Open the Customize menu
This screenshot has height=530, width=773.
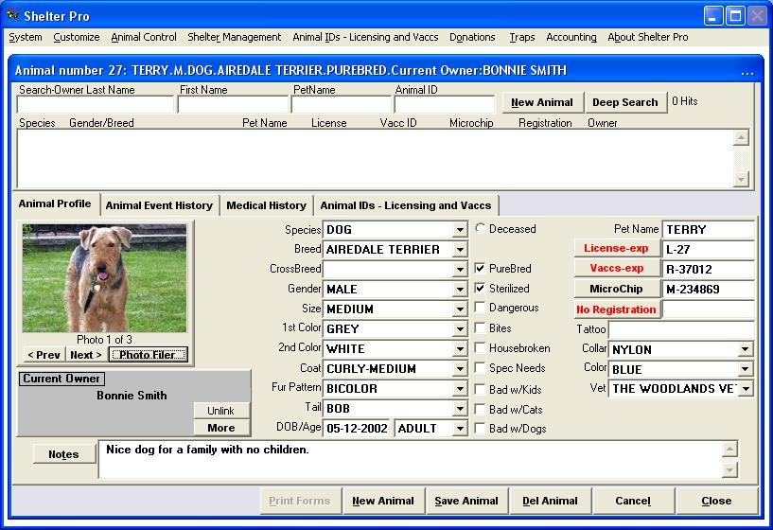[x=77, y=37]
